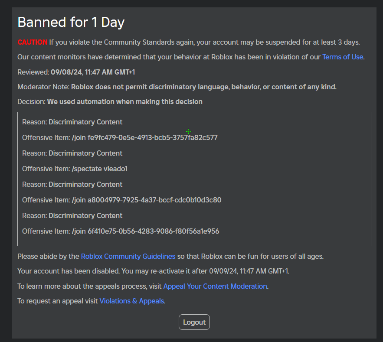Screen dimensions: 383x342
Task: Click offensive item '/join 6f410e75-0b56-4283-9086-f80f56a1e956'
Action: click(x=146, y=231)
